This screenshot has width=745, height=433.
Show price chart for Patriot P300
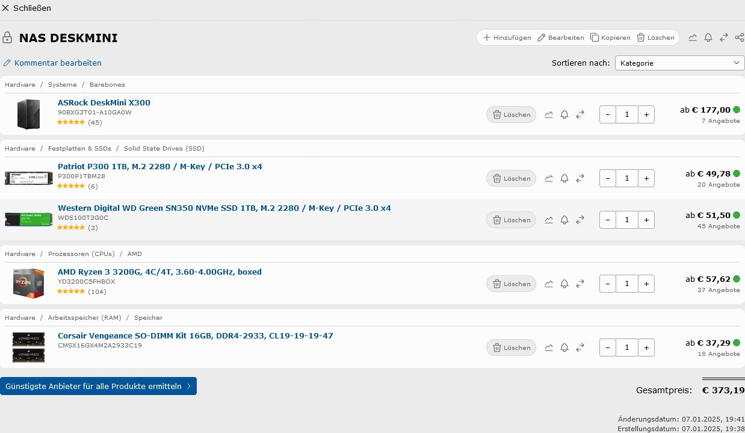pyautogui.click(x=549, y=178)
